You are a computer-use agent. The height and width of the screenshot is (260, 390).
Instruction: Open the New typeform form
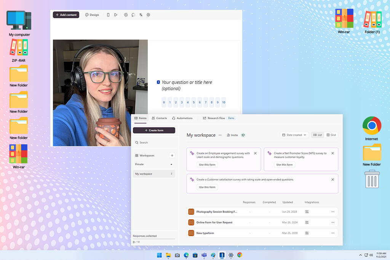coord(262,233)
